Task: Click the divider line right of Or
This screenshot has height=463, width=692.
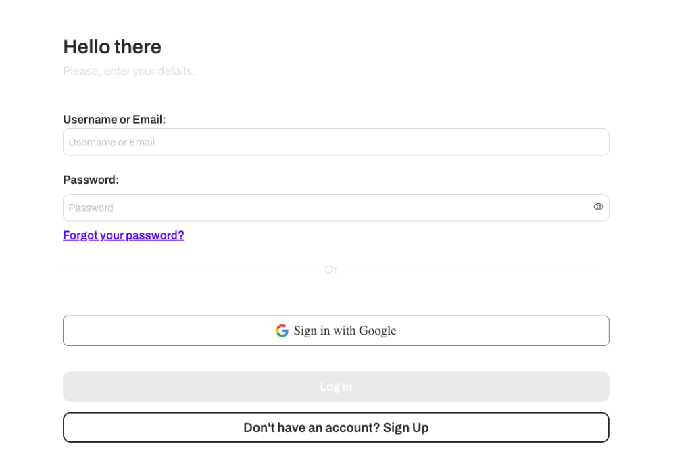Action: [x=473, y=270]
